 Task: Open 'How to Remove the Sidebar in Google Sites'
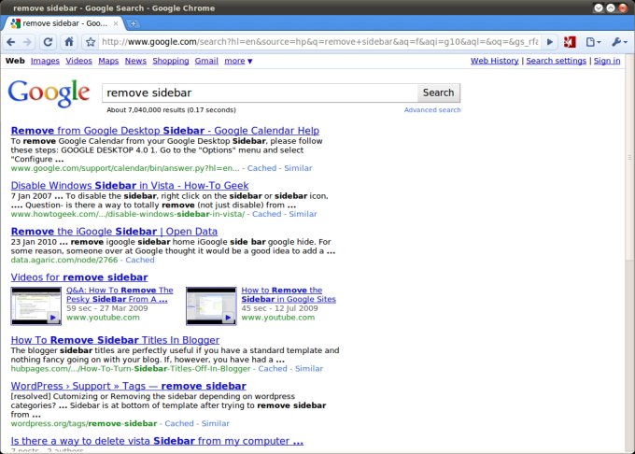tap(289, 294)
